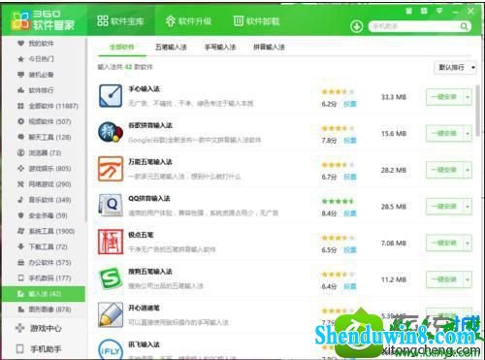485x360 pixels.
Task: Expand install options arrow for 谷歌拼音输入法
Action: 468,133
